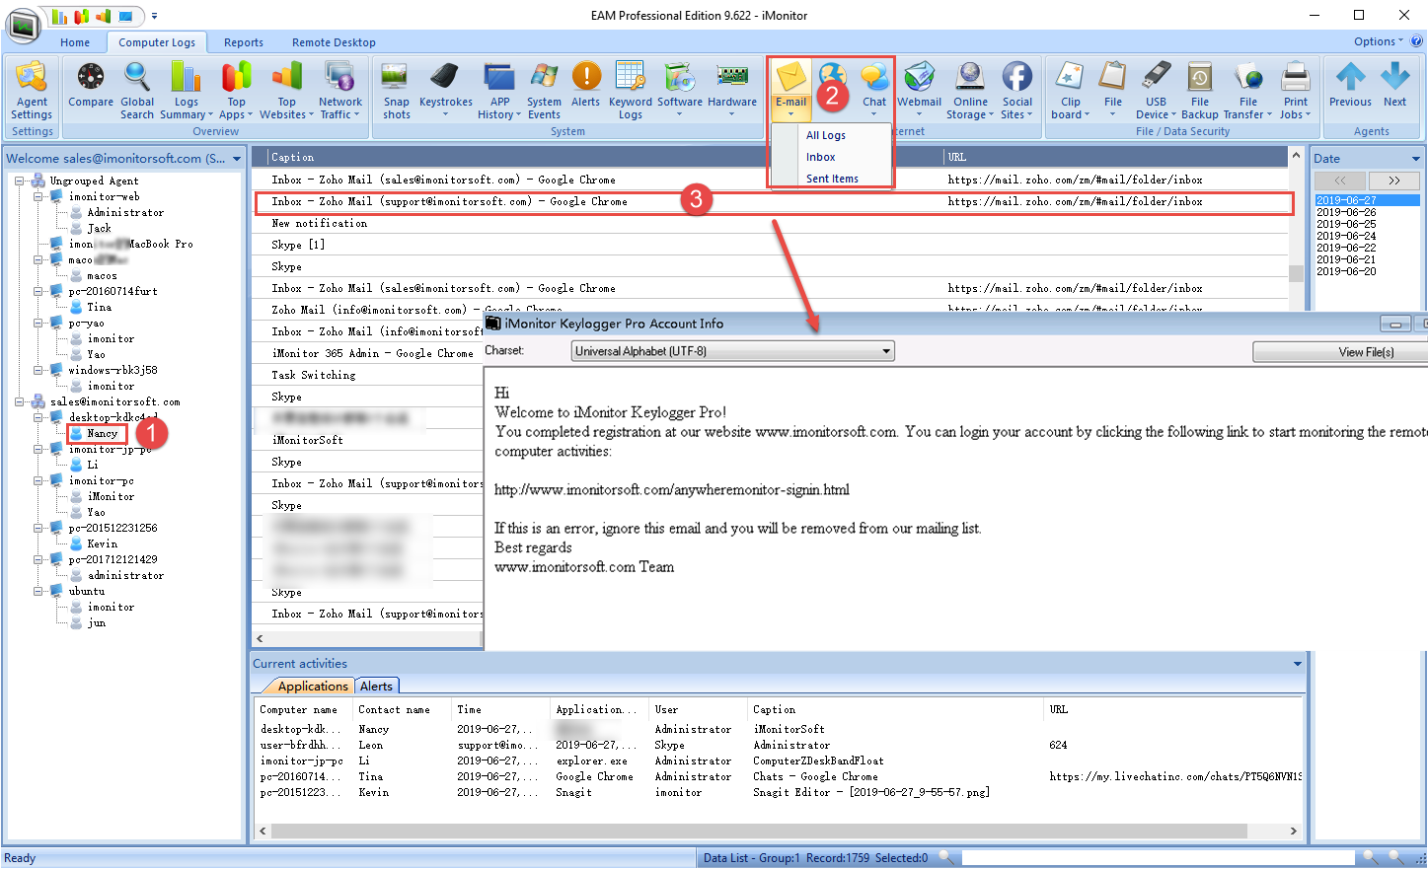Open the Charset dropdown

tap(733, 351)
